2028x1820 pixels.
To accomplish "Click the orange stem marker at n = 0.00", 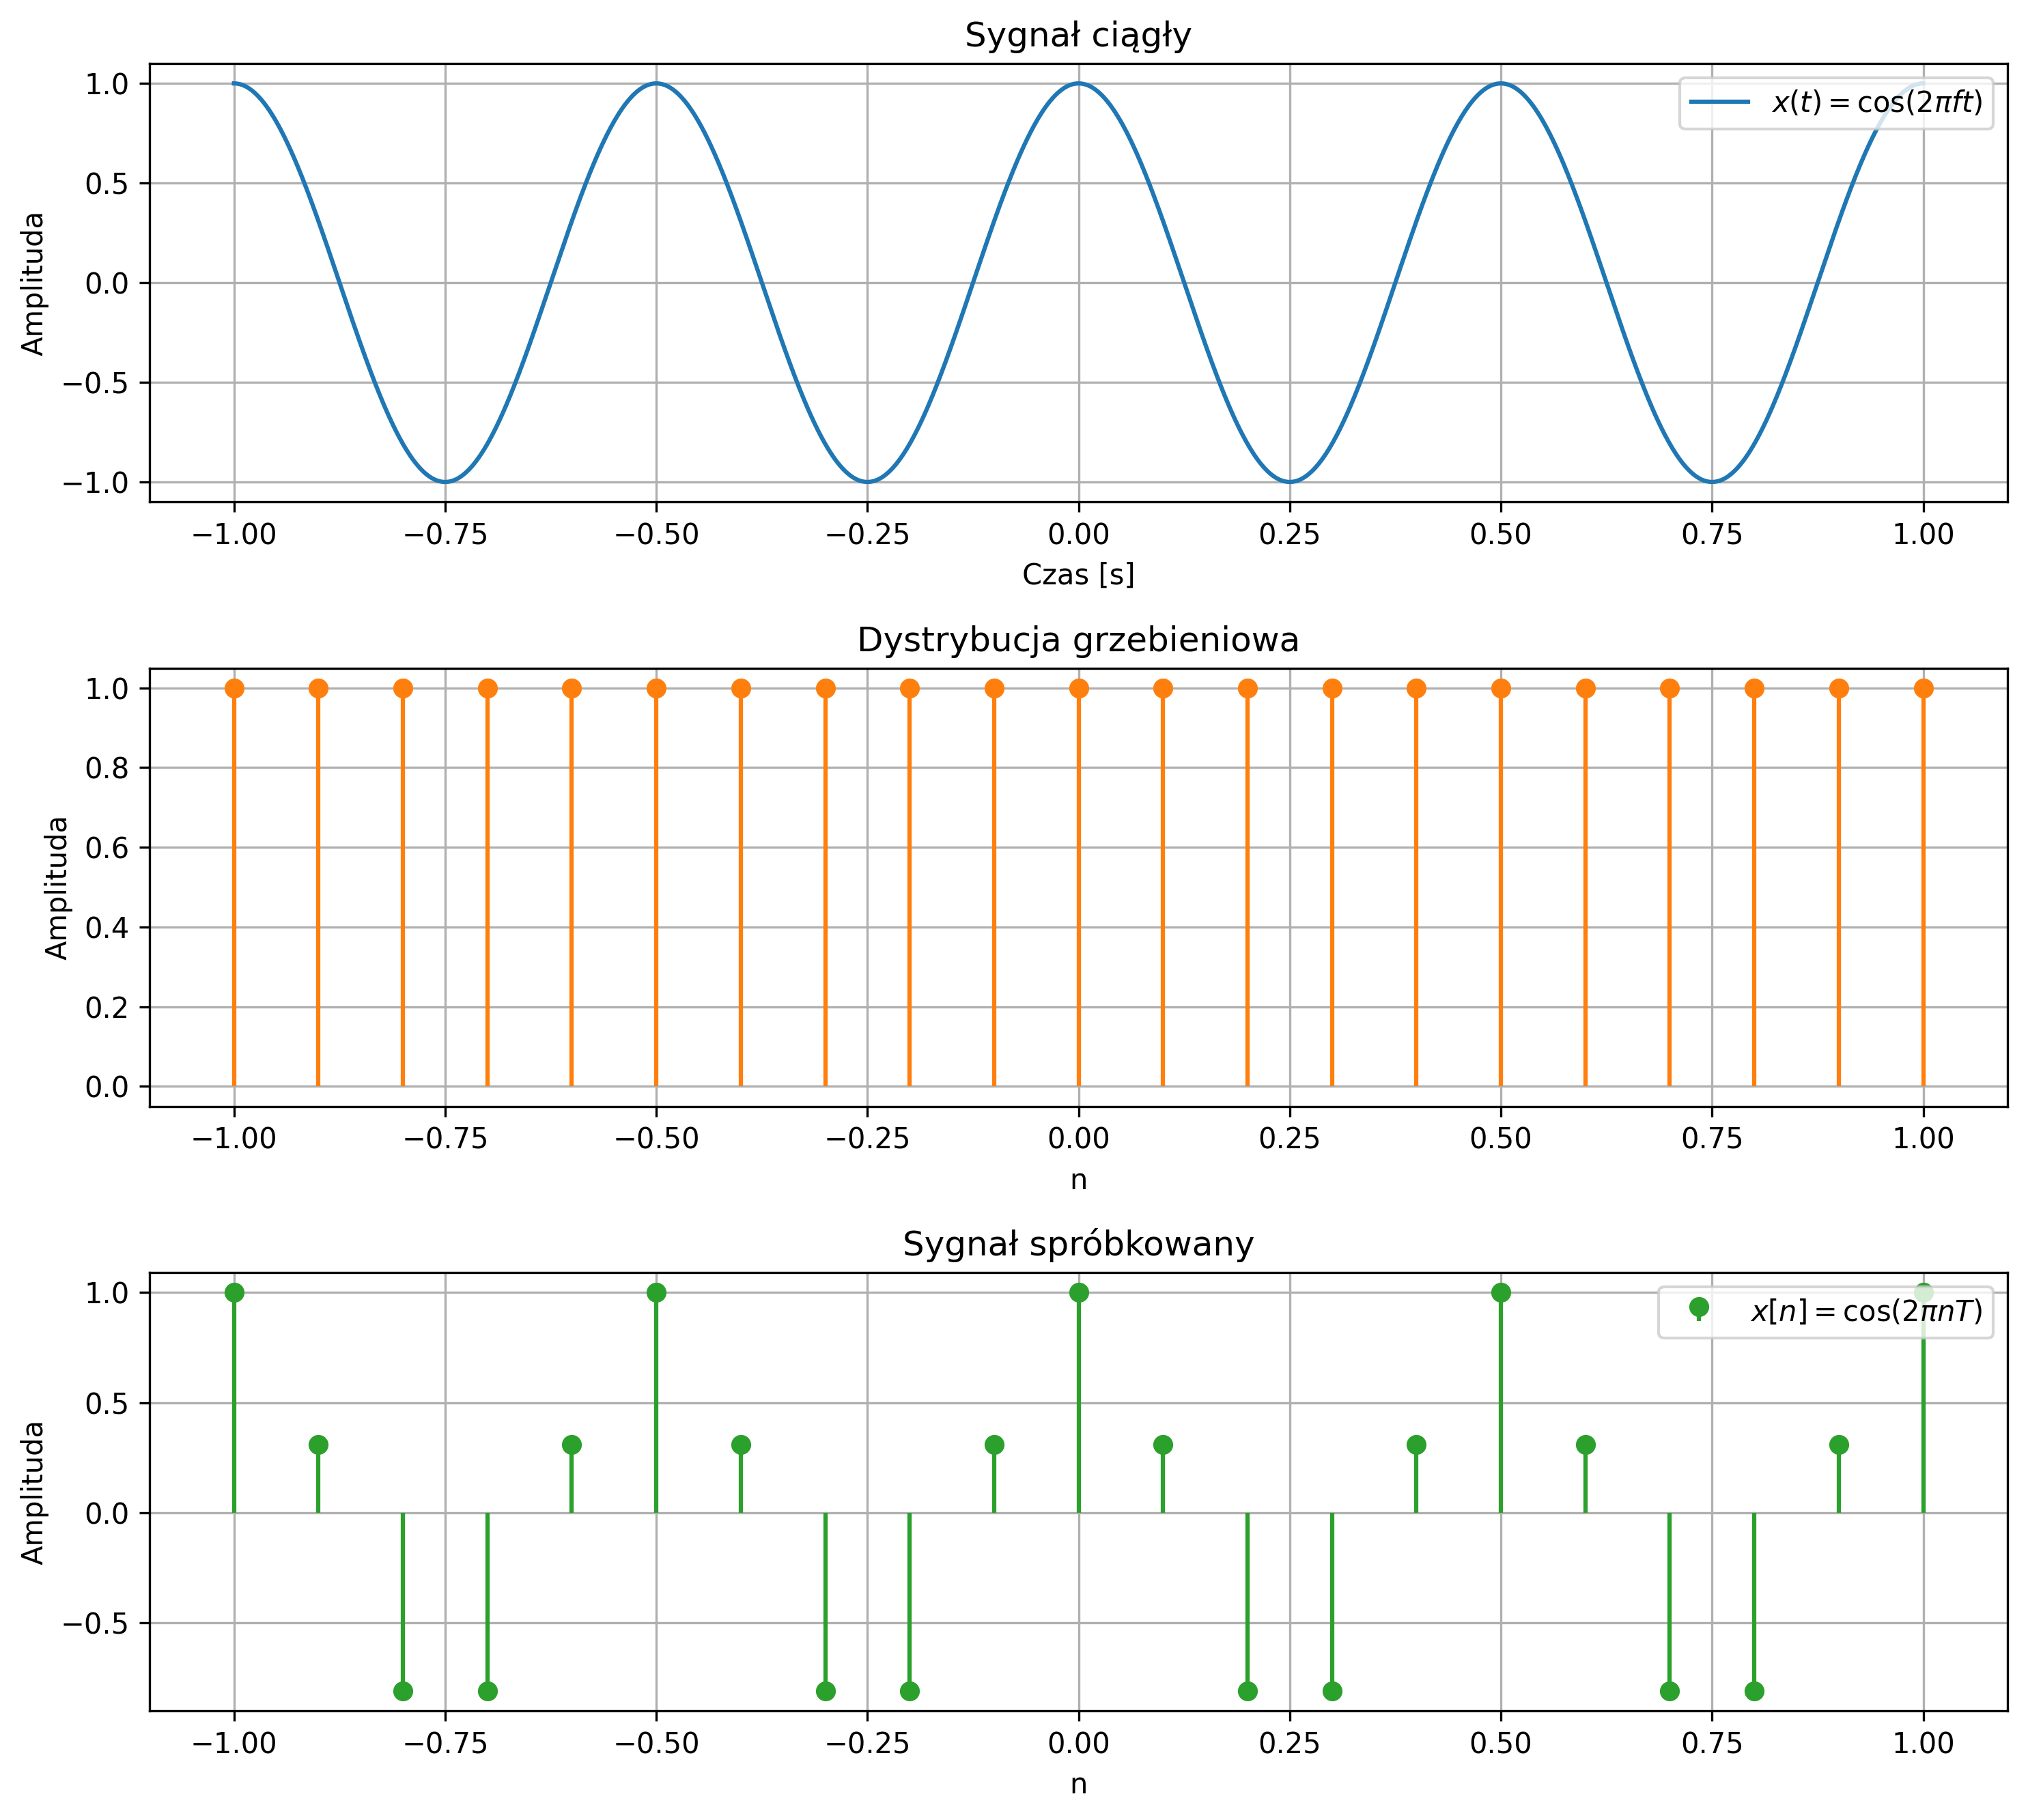I will 1078,688.
